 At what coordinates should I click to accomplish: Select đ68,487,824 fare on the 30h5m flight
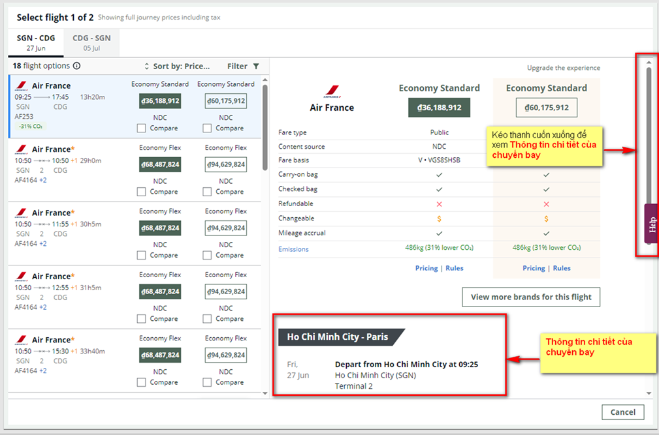click(x=160, y=228)
